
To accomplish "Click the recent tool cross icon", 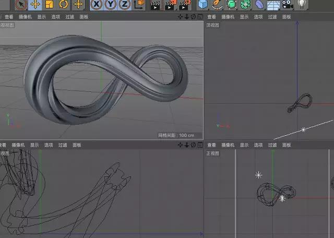I will (78, 4).
